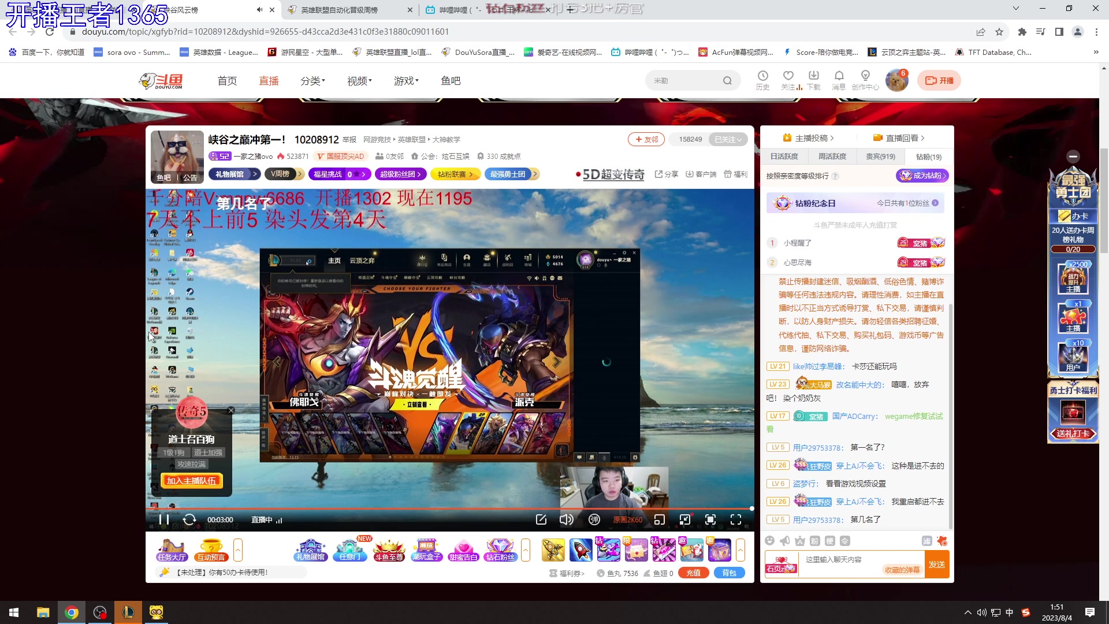The height and width of the screenshot is (624, 1109).
Task: Open the 礼物展馆 gift gallery icon
Action: click(x=310, y=550)
